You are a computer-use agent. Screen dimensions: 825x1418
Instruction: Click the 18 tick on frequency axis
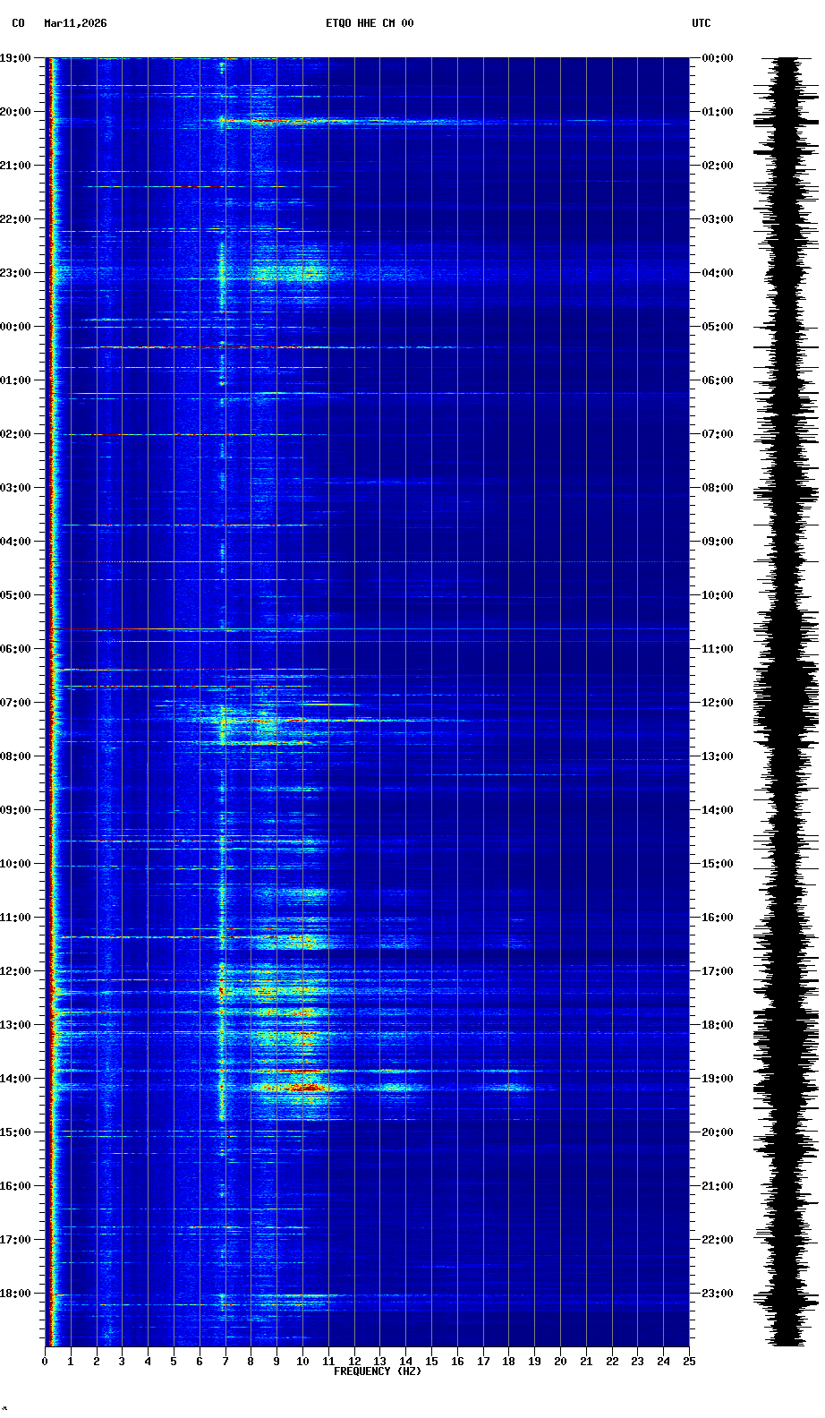tap(508, 1362)
